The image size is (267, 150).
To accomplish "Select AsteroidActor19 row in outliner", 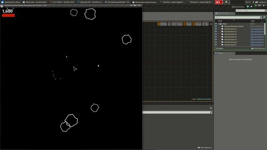I will click(230, 40).
